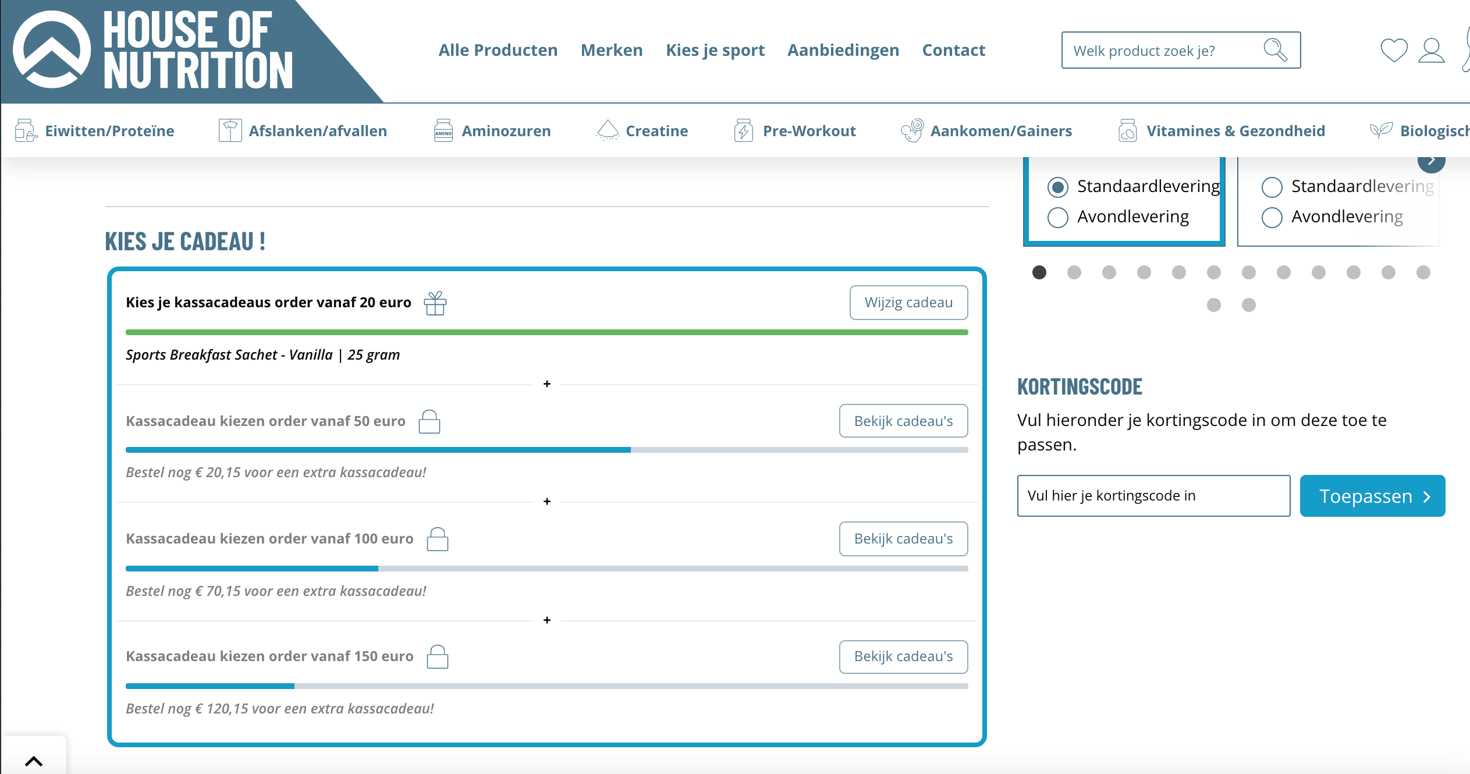1470x774 pixels.
Task: Click the House of Nutrition logo
Action: point(154,50)
